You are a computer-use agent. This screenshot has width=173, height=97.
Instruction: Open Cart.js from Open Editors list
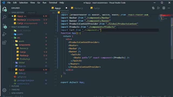click(x=29, y=23)
